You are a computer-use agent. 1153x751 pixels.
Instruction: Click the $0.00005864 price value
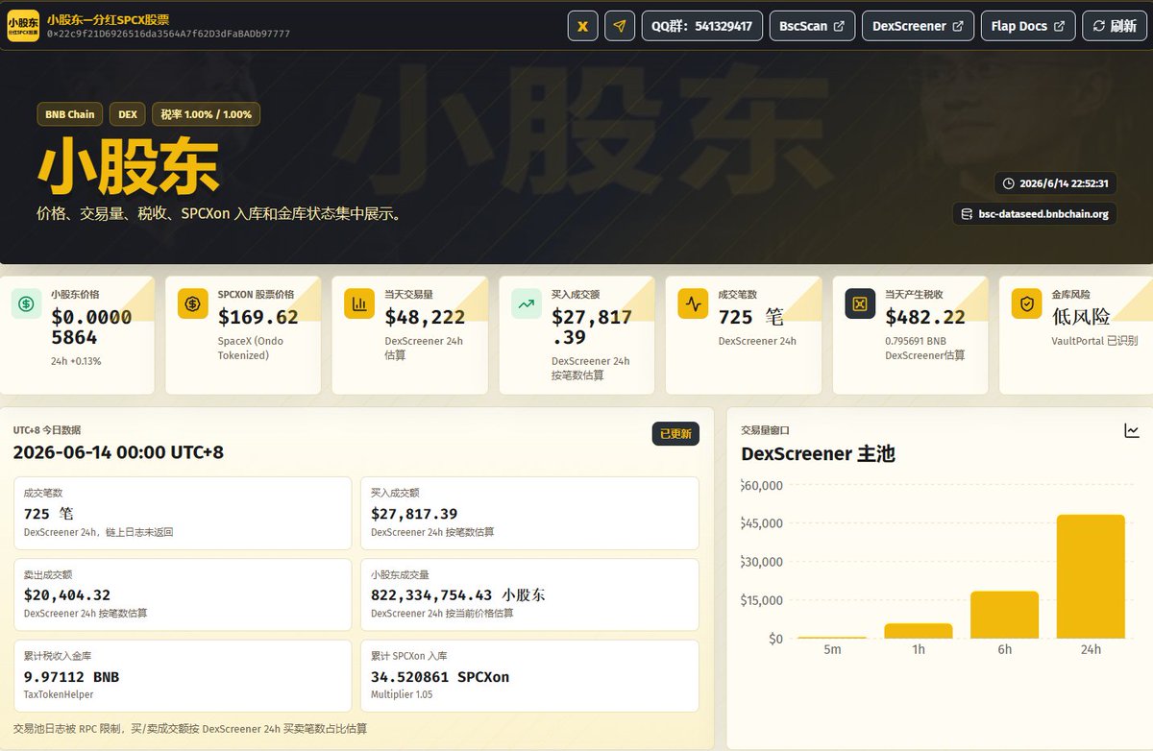click(x=91, y=327)
